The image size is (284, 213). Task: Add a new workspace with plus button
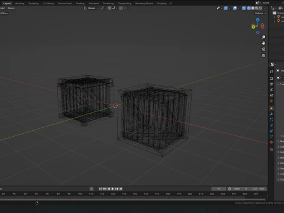click(171, 4)
